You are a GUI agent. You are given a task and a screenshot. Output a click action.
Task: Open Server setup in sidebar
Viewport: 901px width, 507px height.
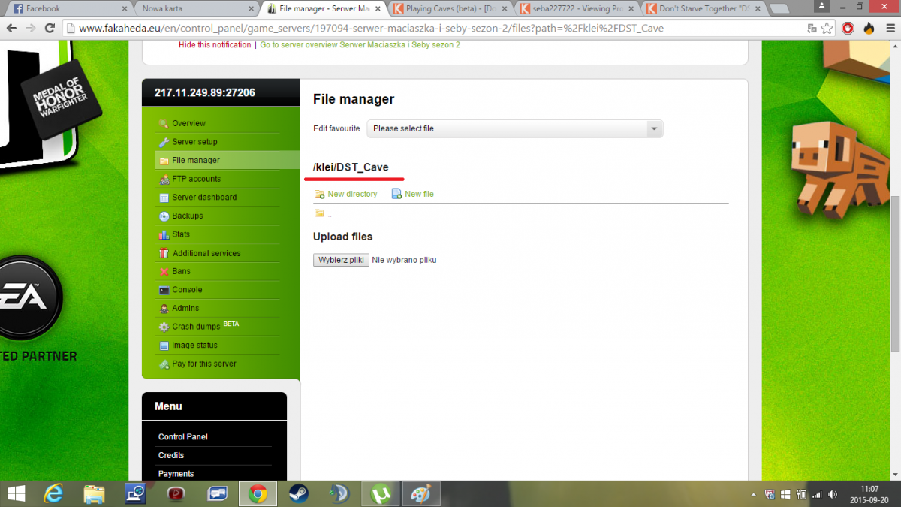point(194,142)
